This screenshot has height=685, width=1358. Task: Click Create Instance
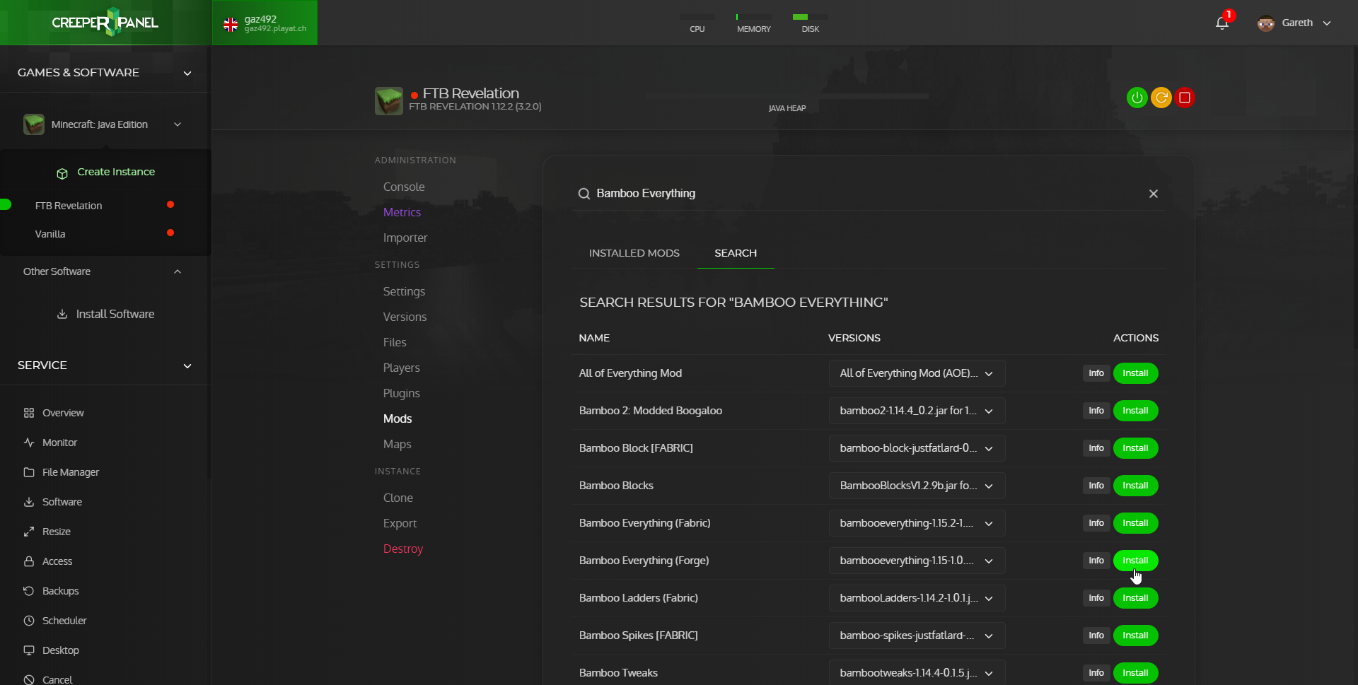tap(105, 172)
